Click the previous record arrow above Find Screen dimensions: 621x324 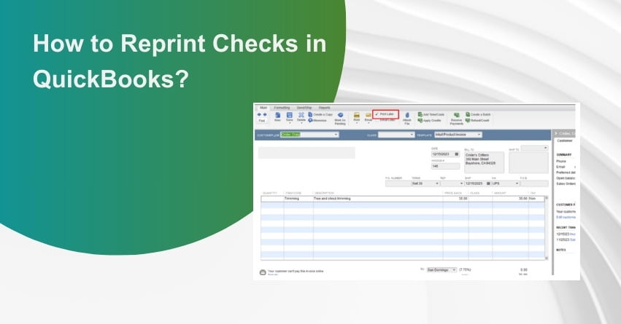click(259, 114)
